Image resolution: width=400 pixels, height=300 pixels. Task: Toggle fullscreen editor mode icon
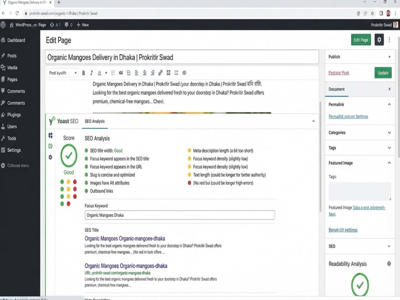[x=168, y=73]
